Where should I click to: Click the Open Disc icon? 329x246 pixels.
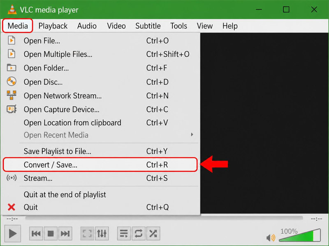pos(12,81)
